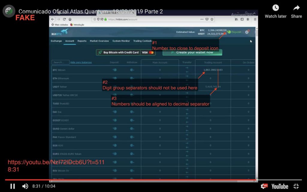
Task: Open the Trading Contests tab
Action: [142, 41]
